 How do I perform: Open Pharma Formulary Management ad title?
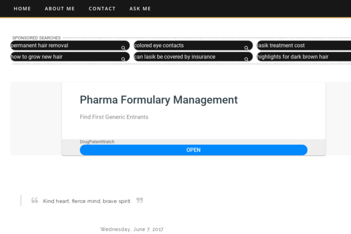pos(159,100)
